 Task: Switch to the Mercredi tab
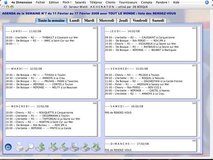(107, 20)
